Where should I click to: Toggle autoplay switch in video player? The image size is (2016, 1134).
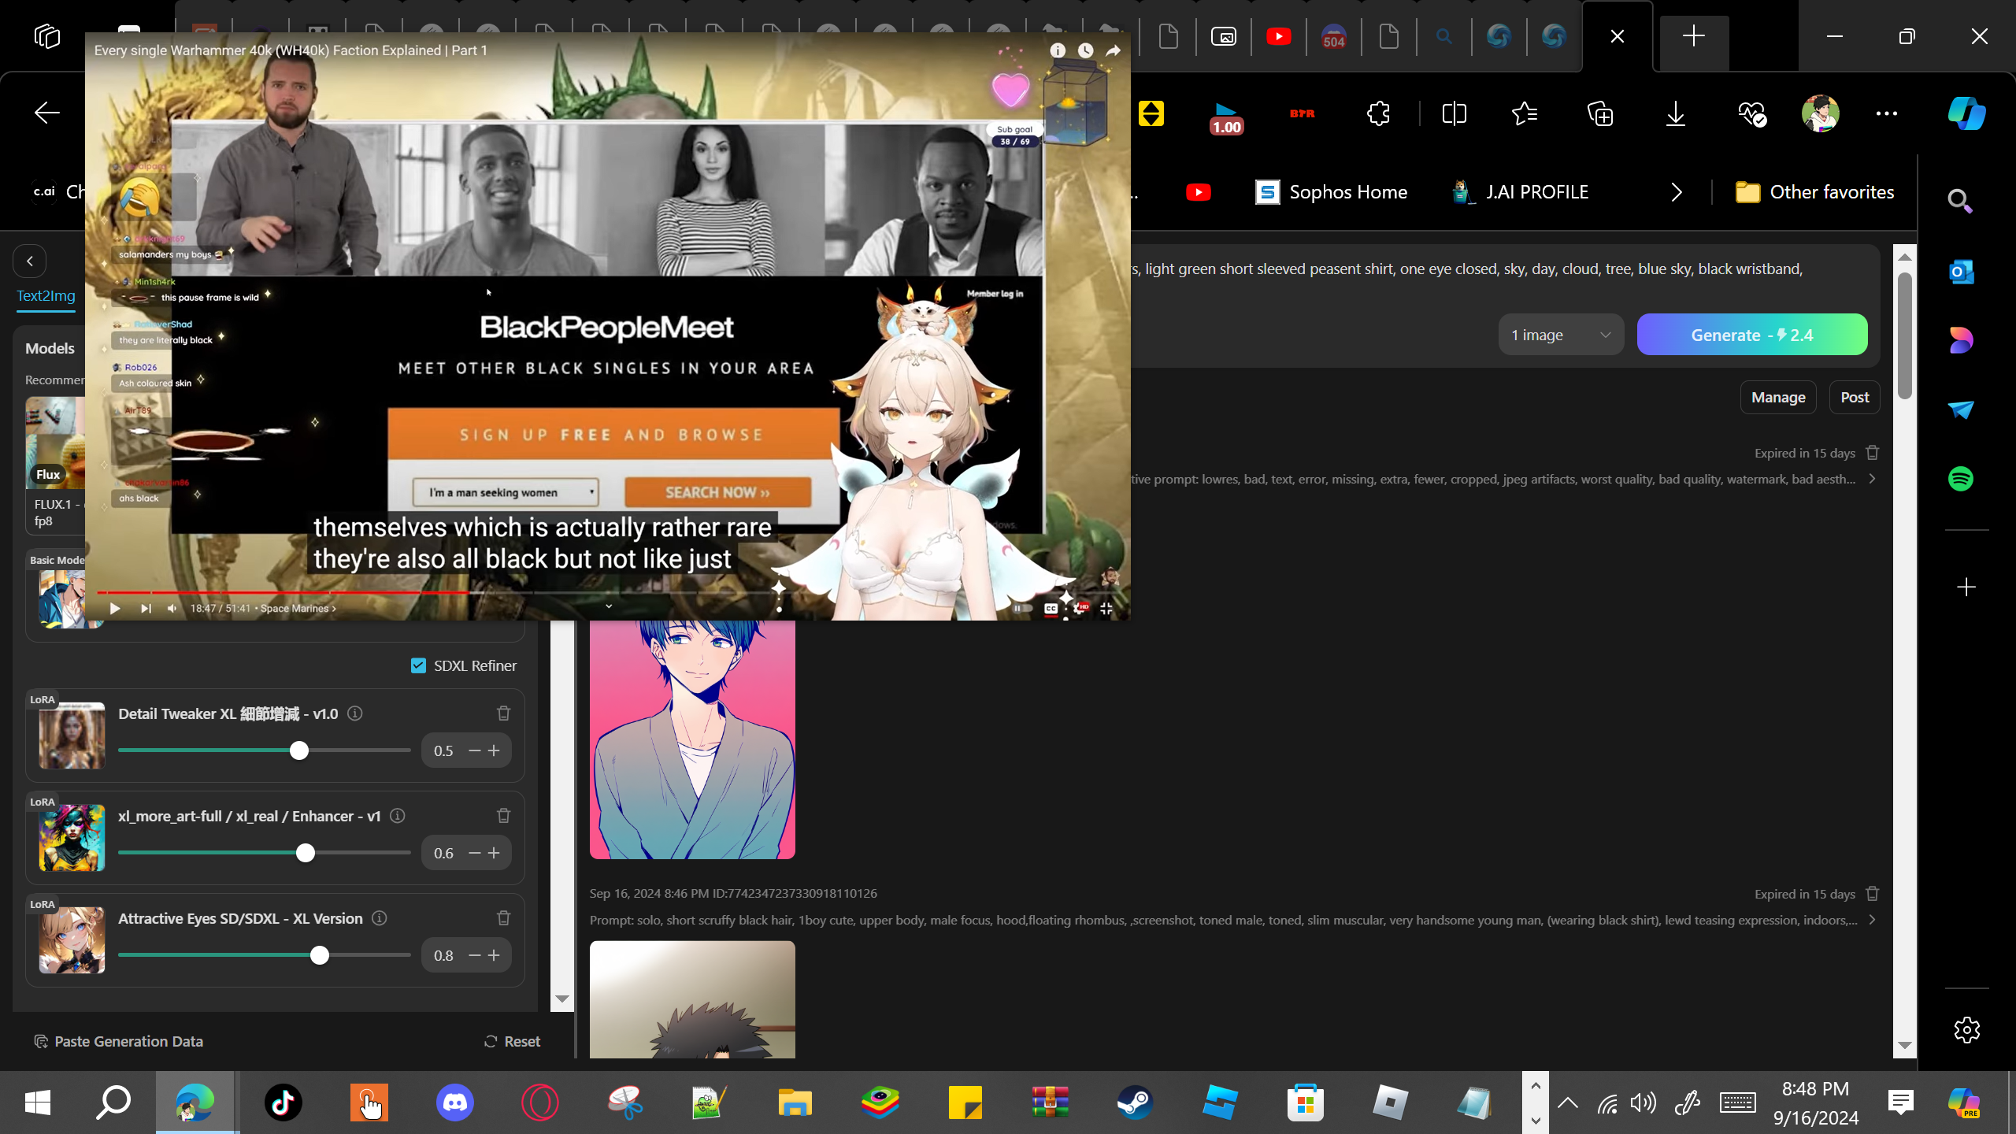click(1021, 608)
